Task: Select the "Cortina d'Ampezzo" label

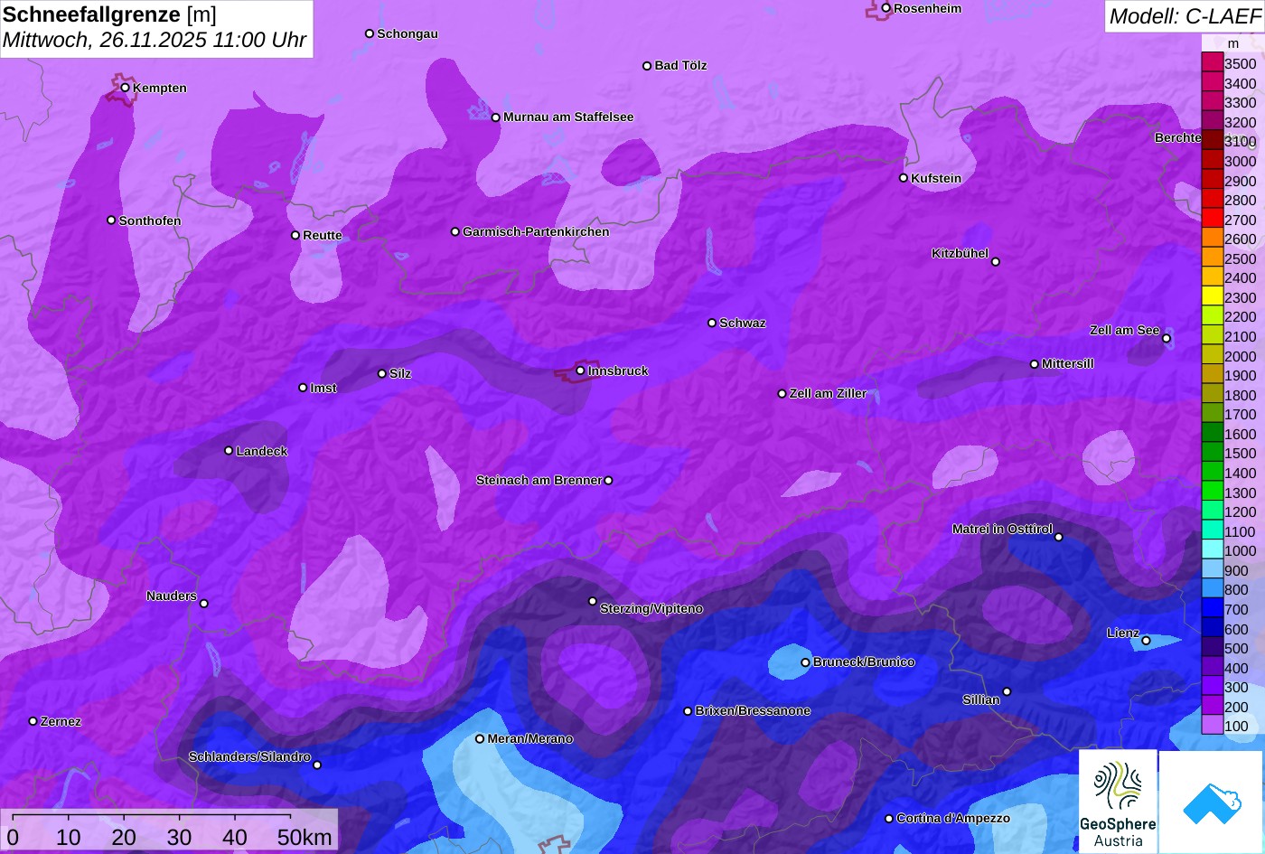Action: coord(953,818)
